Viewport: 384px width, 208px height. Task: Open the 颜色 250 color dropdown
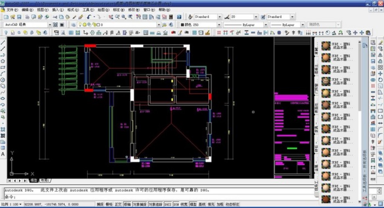(x=219, y=25)
